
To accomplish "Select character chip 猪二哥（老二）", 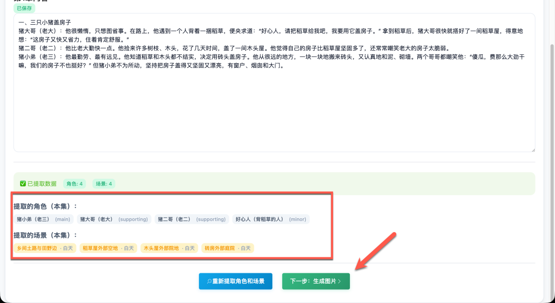I will click(175, 219).
